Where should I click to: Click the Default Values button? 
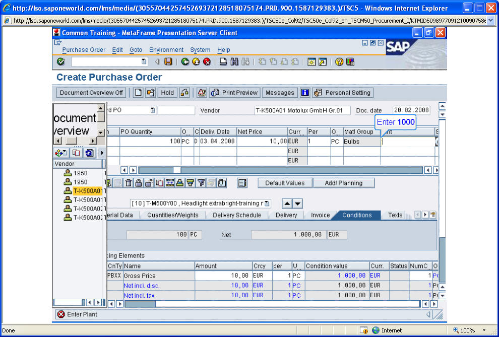(x=285, y=183)
